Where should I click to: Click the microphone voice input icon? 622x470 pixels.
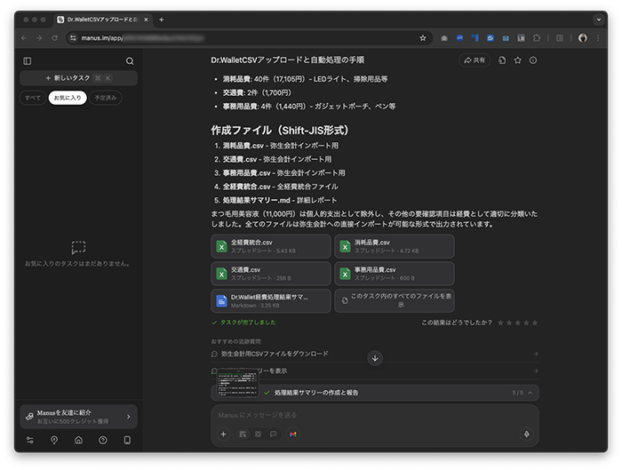[526, 434]
